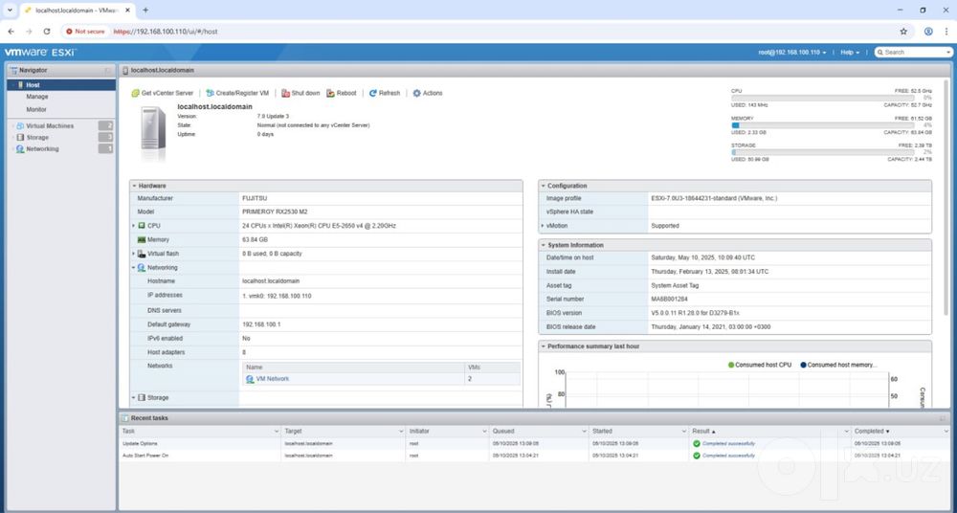Toggle Consumed host CPU legend series

(x=759, y=366)
